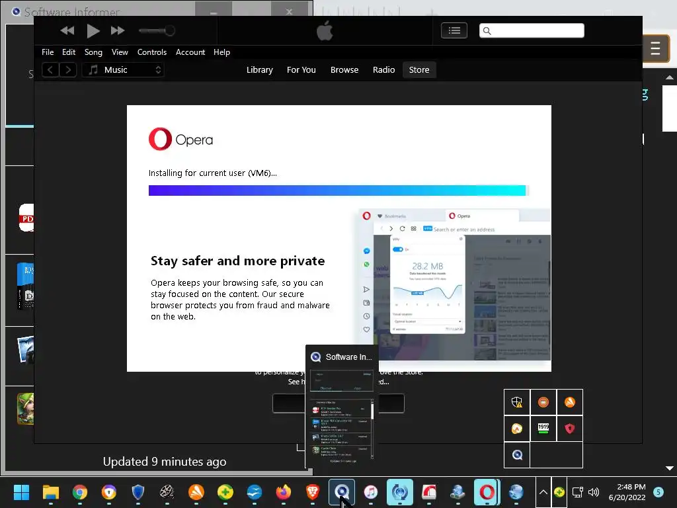Click the Opera browser preview image

[455, 284]
